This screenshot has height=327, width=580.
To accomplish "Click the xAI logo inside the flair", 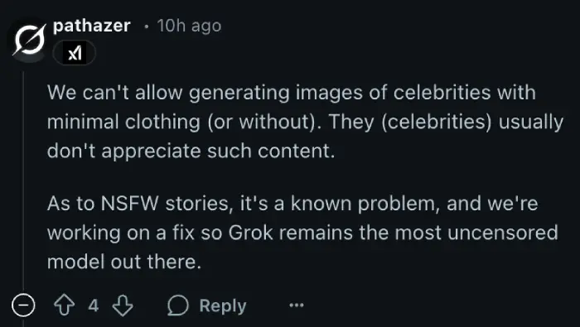I will pos(75,53).
